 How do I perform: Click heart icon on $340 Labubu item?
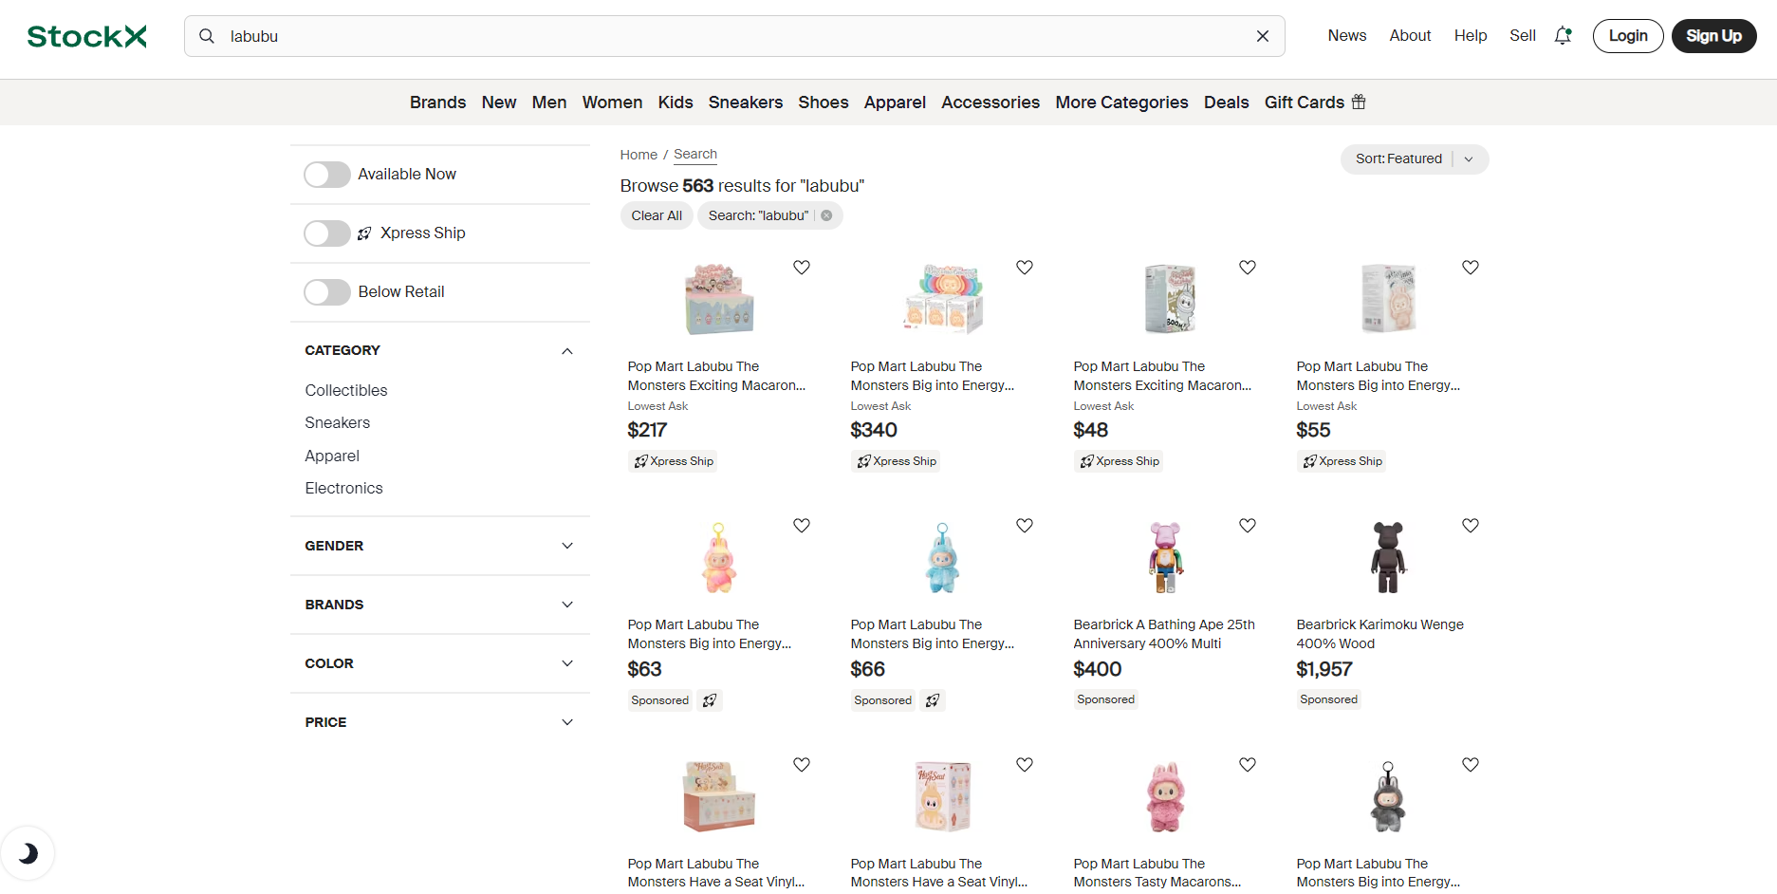tap(1025, 268)
